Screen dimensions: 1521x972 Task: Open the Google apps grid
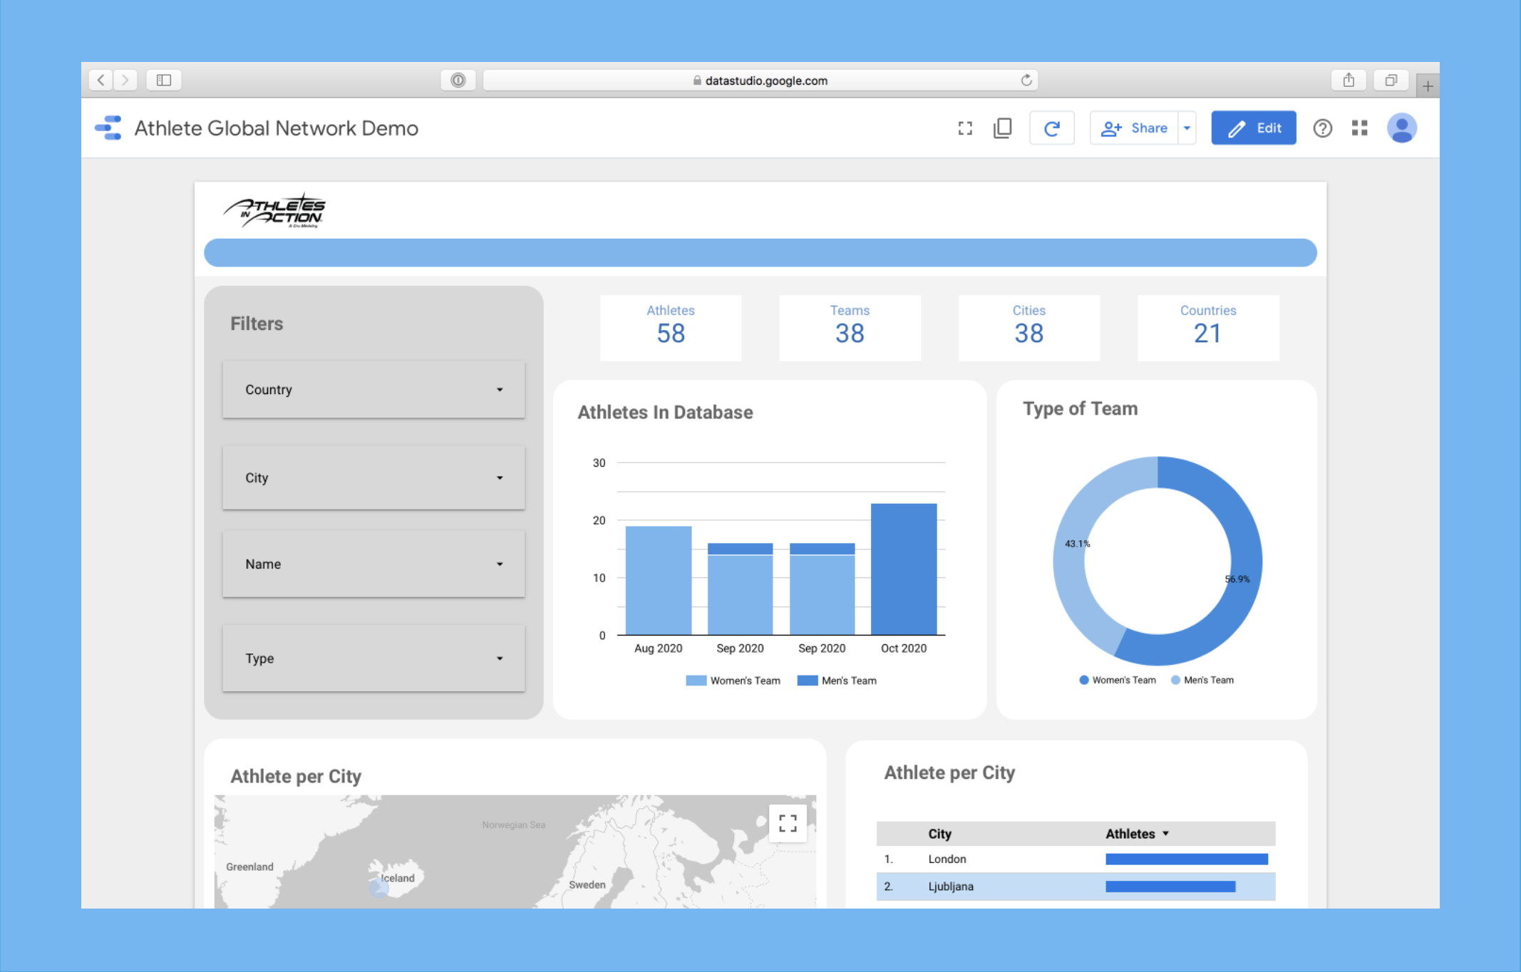pos(1359,128)
